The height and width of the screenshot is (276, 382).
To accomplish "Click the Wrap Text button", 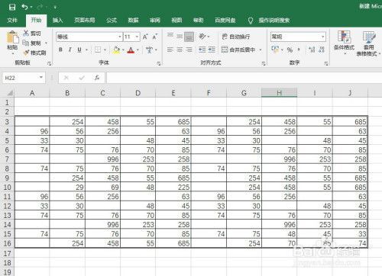I will point(236,37).
